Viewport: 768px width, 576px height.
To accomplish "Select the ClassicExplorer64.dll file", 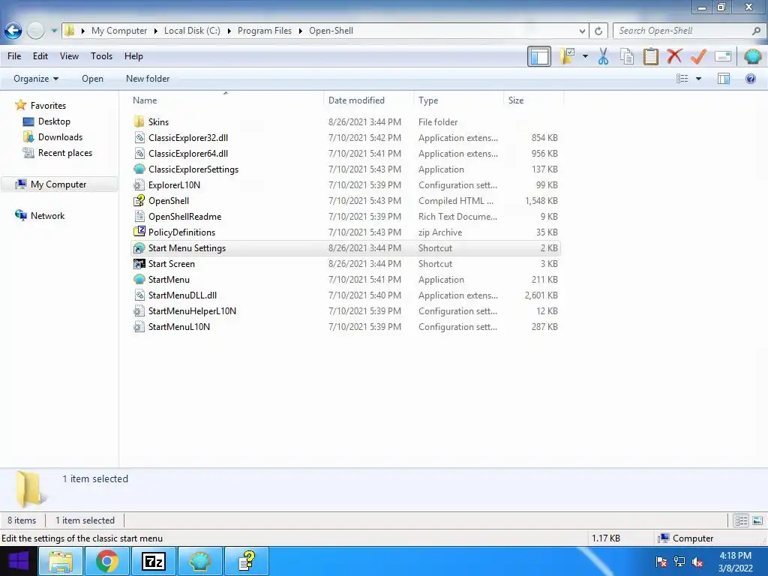I will [x=345, y=153].
